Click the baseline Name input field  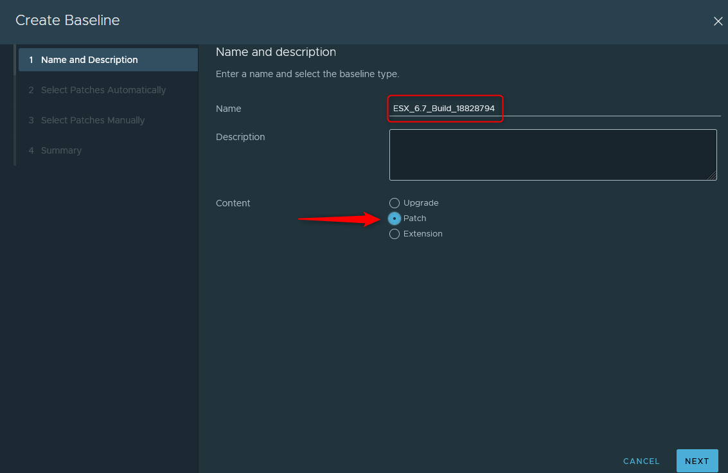(x=554, y=109)
